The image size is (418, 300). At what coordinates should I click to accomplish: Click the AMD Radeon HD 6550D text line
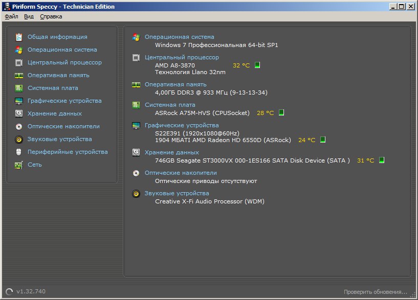223,140
